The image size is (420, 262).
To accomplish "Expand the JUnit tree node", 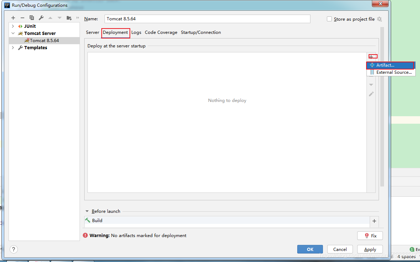I will 13,26.
